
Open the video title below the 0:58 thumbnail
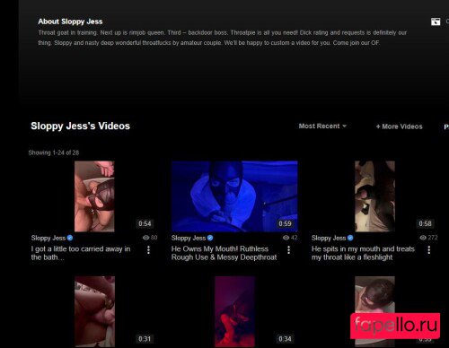tap(363, 253)
